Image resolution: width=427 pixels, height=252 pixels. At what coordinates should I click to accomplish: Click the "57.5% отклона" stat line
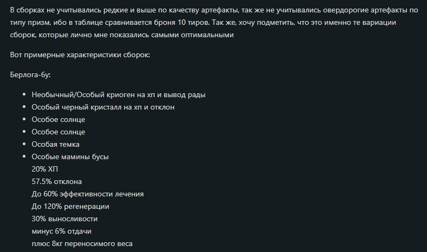[57, 182]
